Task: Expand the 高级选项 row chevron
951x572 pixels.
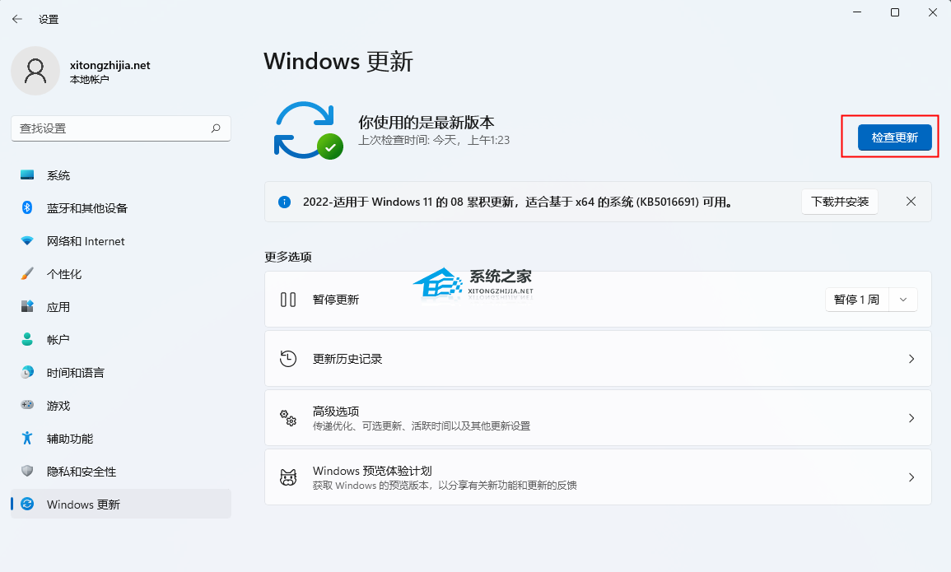Action: [x=911, y=417]
